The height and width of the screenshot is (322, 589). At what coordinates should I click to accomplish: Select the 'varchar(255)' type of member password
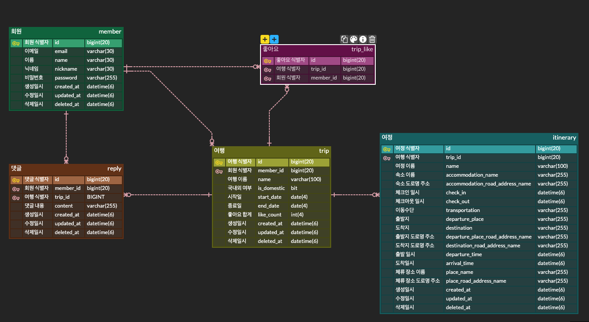click(x=102, y=78)
